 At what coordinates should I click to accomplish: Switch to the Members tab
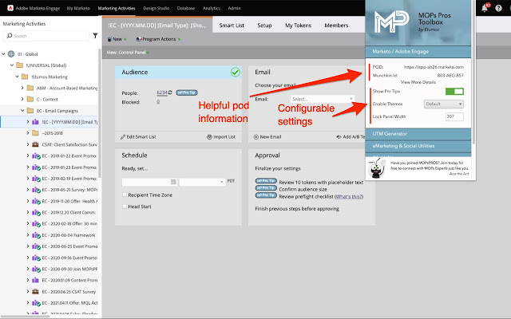(336, 25)
